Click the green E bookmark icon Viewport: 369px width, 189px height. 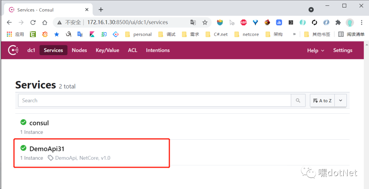33,34
